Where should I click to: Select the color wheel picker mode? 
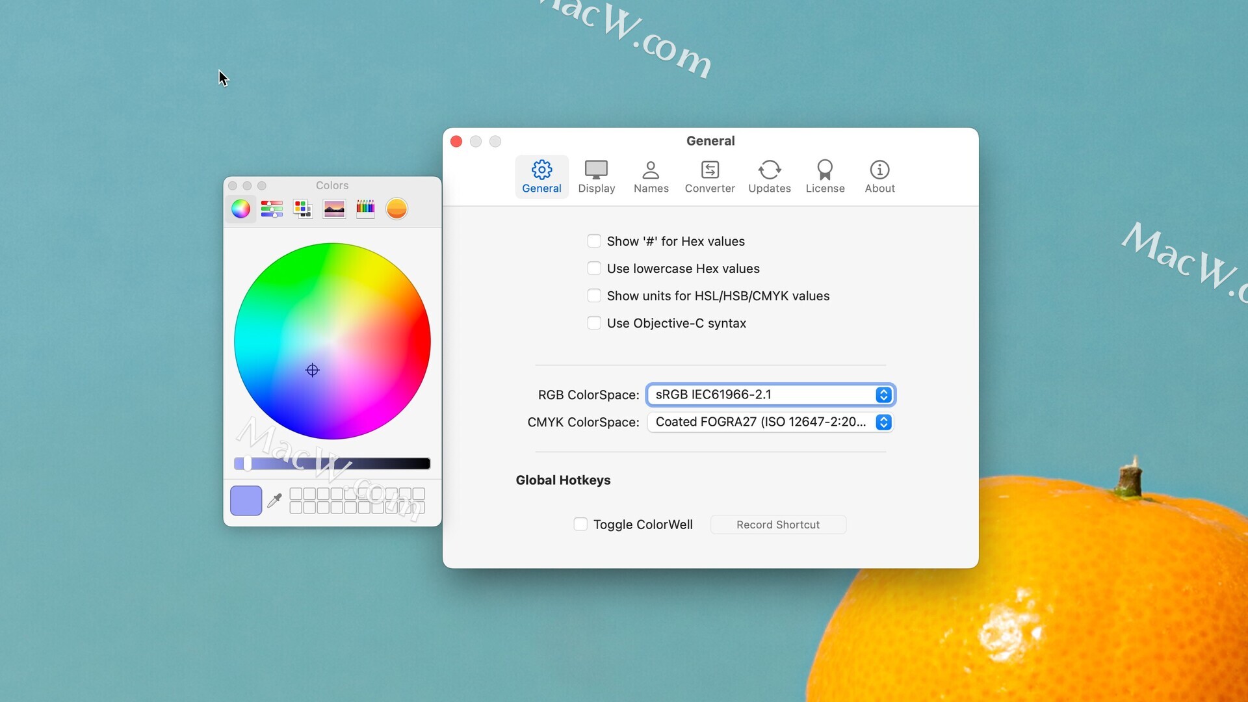pos(240,209)
